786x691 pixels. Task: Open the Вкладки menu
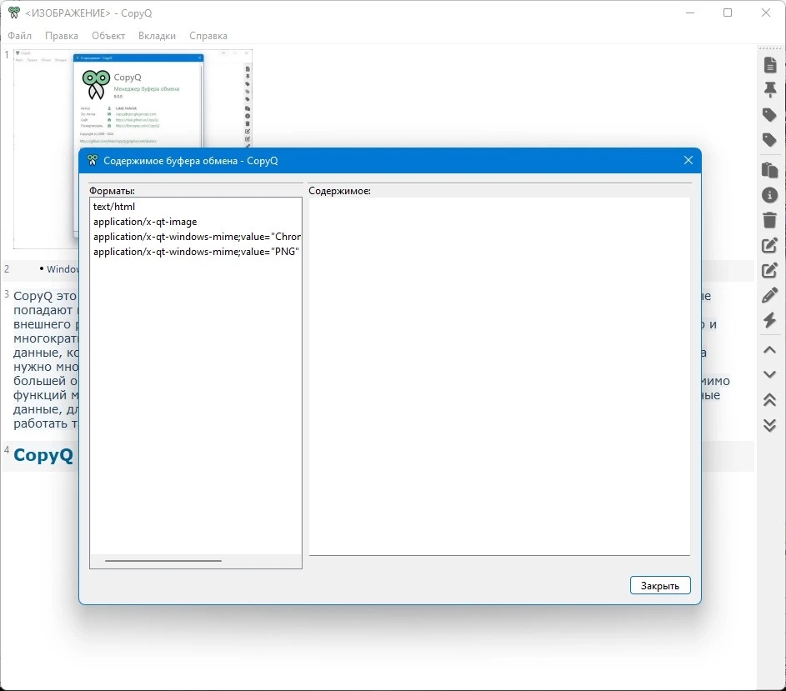click(x=157, y=36)
